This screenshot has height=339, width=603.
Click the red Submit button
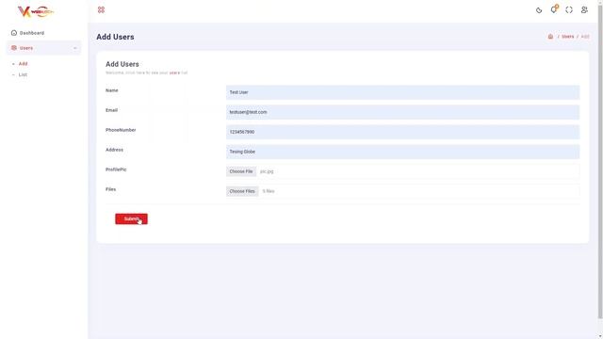click(131, 218)
